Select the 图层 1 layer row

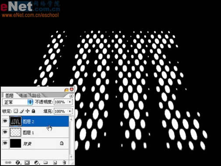click(35, 132)
